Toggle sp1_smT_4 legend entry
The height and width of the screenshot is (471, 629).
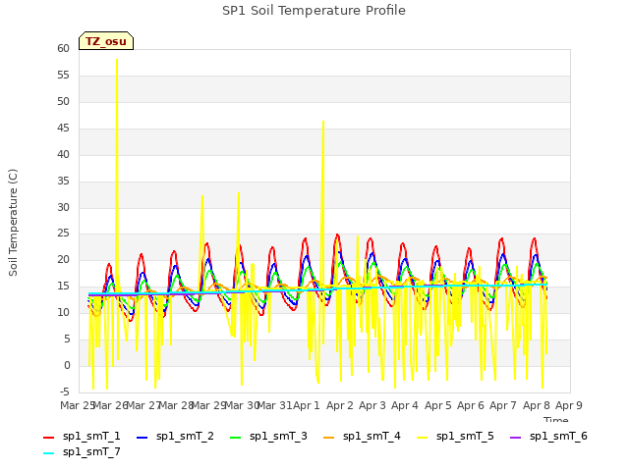click(362, 436)
